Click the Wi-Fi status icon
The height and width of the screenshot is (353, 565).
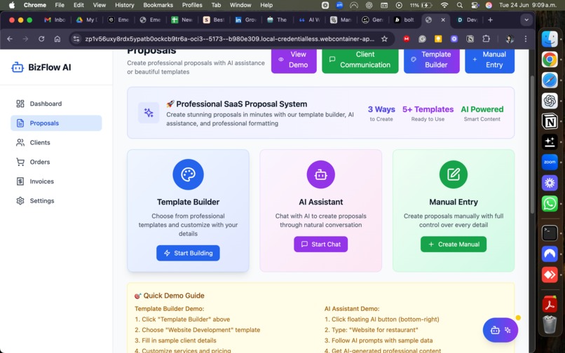click(x=444, y=5)
